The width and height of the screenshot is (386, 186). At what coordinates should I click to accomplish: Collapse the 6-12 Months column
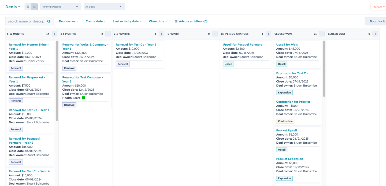click(x=54, y=34)
